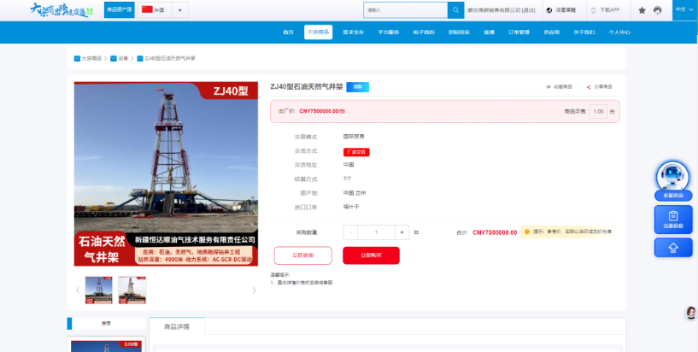This screenshot has height=352, width=698.
Task: Click 分享商品 link
Action: pyautogui.click(x=602, y=87)
